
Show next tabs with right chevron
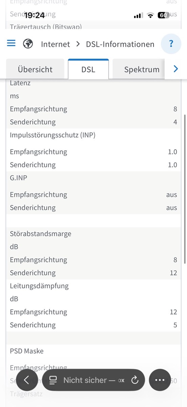[175, 69]
